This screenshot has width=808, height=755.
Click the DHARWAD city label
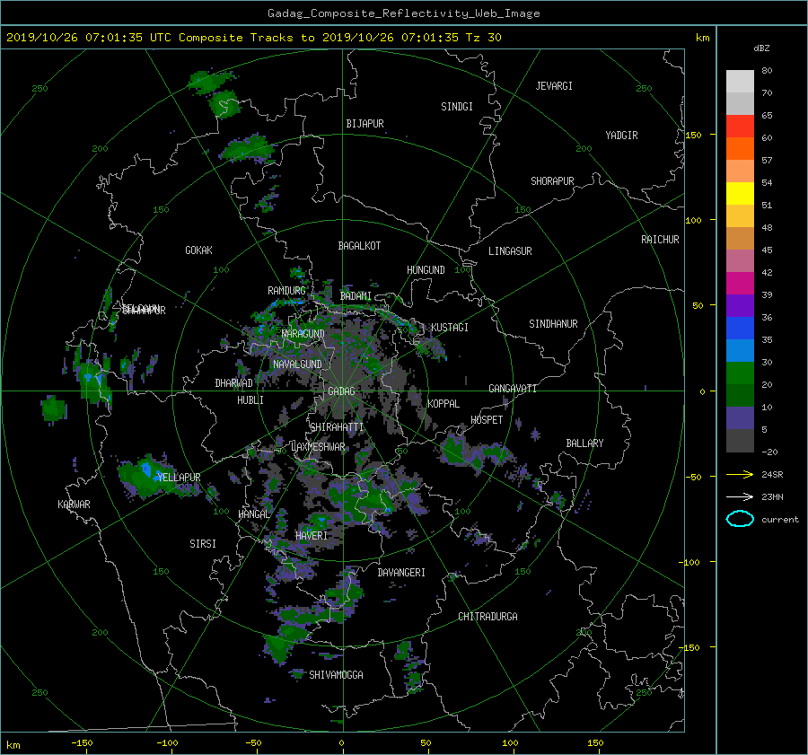[x=233, y=383]
